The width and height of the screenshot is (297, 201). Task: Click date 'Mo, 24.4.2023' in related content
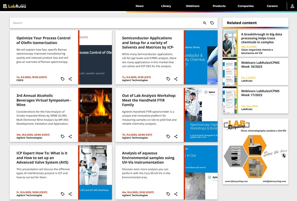pyautogui.click(x=249, y=106)
